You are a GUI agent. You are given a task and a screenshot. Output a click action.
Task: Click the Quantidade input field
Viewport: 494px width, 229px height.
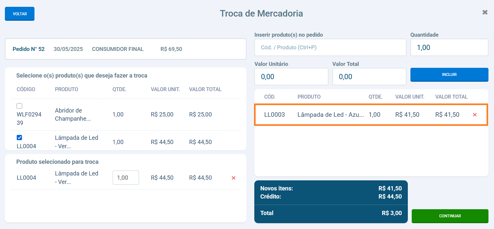click(x=449, y=47)
